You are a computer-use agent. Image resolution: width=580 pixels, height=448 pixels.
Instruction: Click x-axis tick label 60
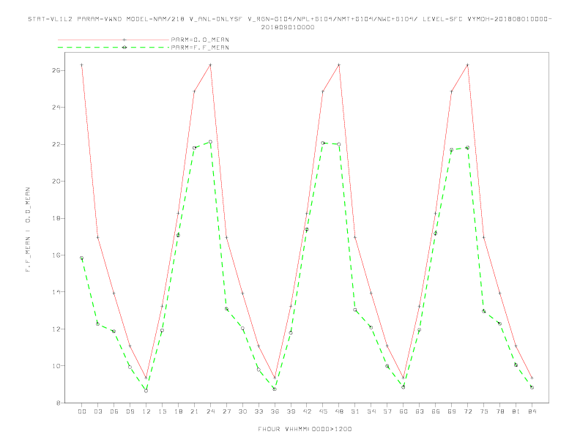[x=404, y=411]
